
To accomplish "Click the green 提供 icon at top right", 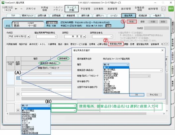I will coord(171,9).
